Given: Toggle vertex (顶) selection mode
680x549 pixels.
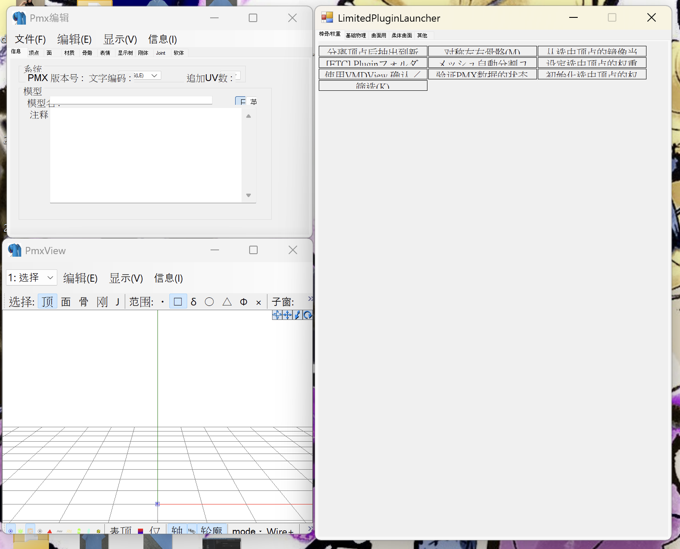Looking at the screenshot, I should 48,302.
